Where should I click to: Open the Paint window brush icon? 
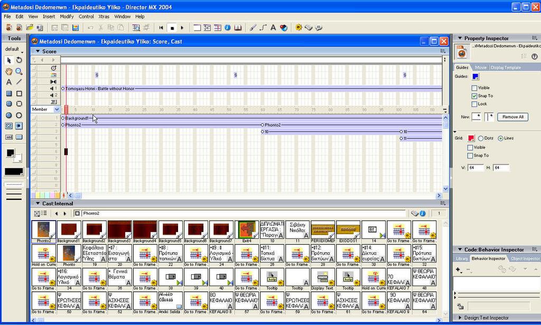tap(253, 27)
